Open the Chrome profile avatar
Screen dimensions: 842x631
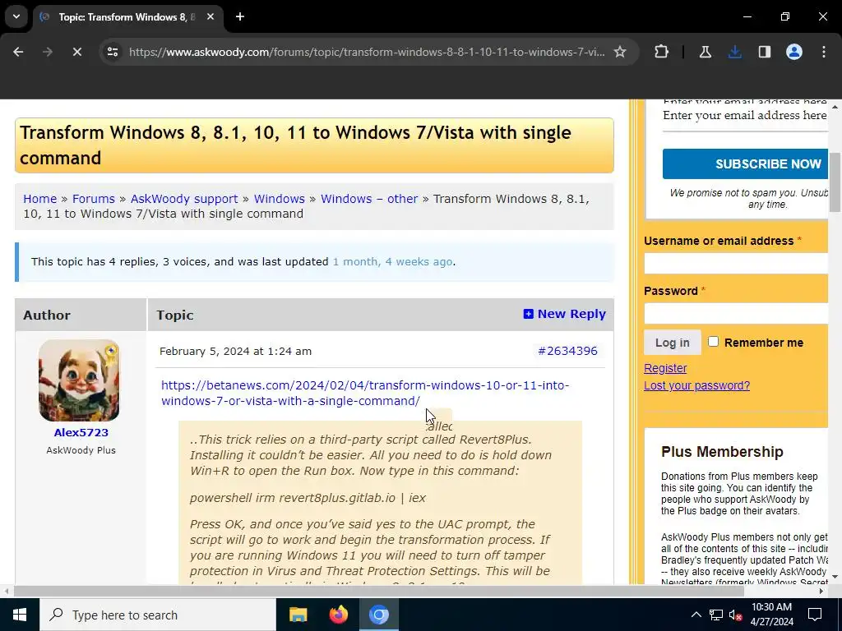click(793, 52)
